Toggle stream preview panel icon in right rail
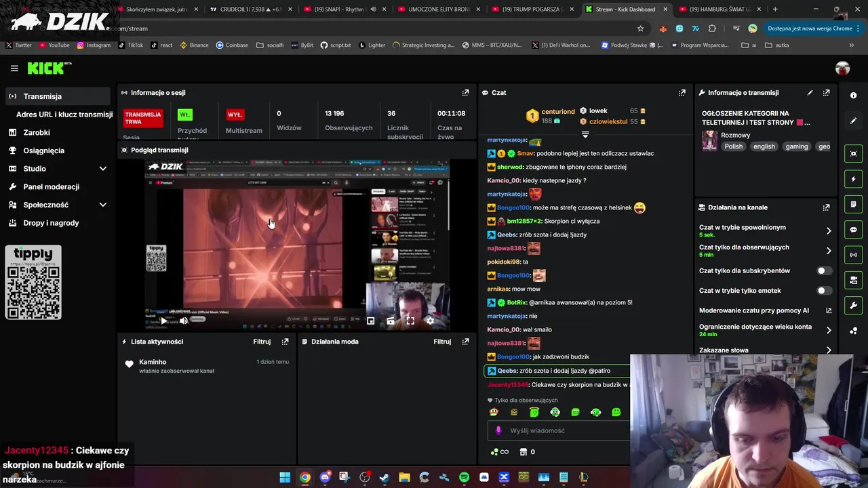Screen dimensions: 868x488 point(854,154)
